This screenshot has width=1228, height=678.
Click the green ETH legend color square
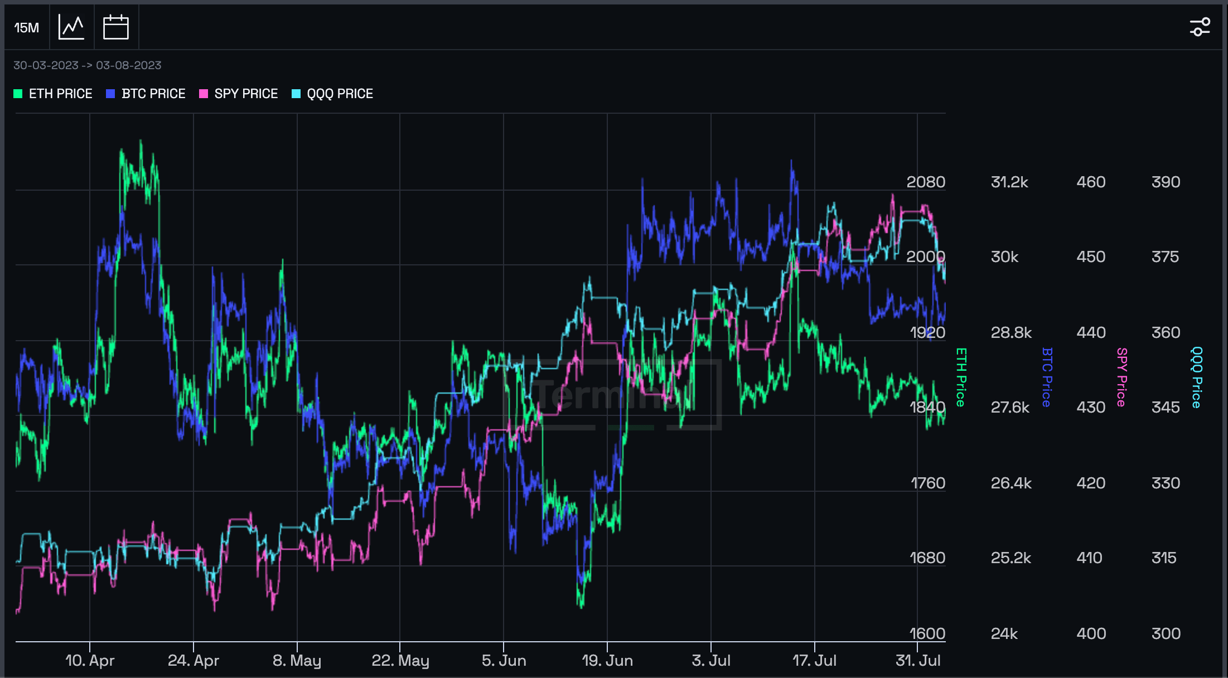[18, 94]
